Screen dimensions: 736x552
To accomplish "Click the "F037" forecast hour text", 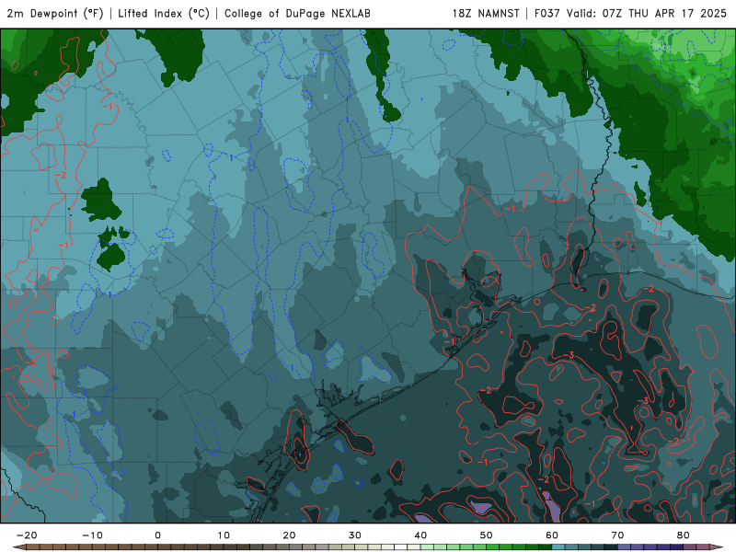I will point(547,14).
